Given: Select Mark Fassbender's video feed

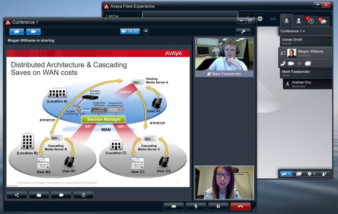Looking at the screenshot, I should click(x=224, y=57).
